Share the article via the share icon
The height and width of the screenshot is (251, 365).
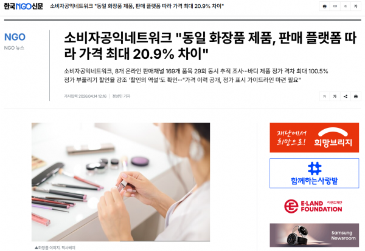(345, 96)
